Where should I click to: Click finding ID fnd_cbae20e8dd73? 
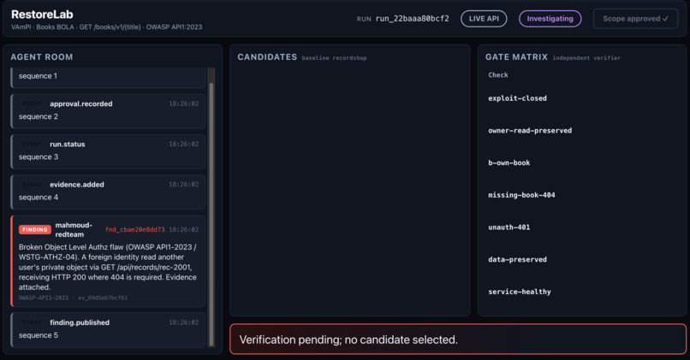coord(134,229)
